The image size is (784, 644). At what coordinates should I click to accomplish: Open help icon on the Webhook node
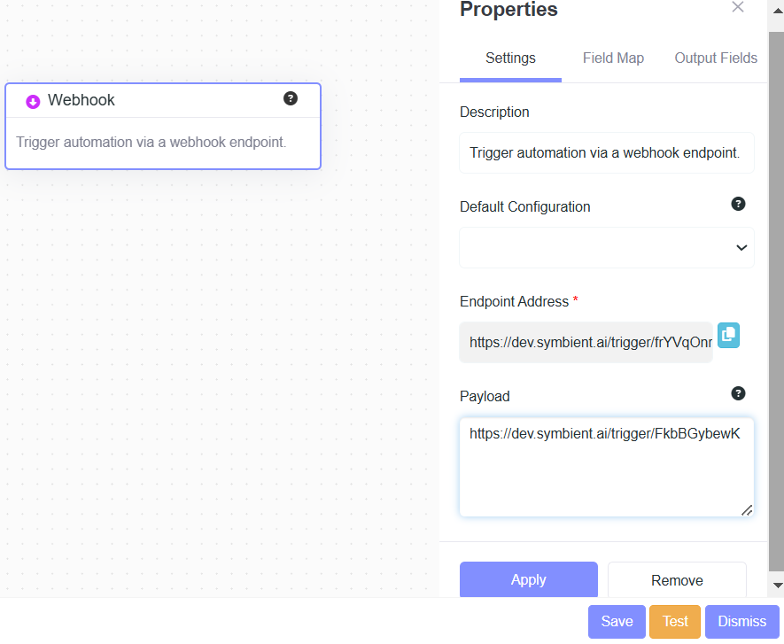click(291, 98)
